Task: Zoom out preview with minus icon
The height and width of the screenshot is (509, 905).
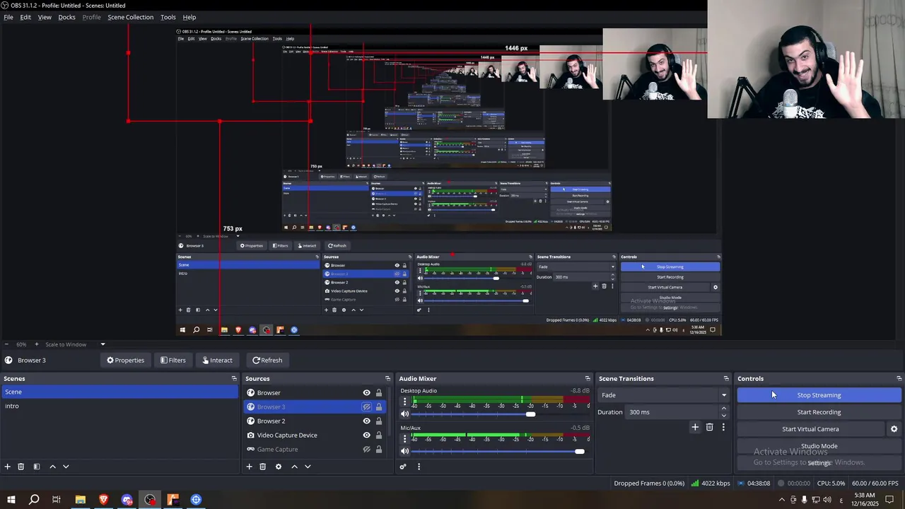Action: (x=7, y=344)
